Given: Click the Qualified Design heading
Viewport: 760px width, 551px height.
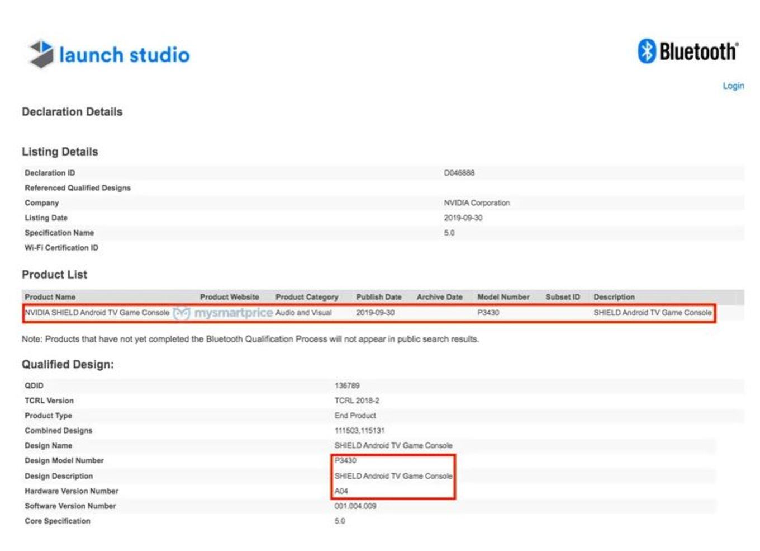Looking at the screenshot, I should pos(68,365).
